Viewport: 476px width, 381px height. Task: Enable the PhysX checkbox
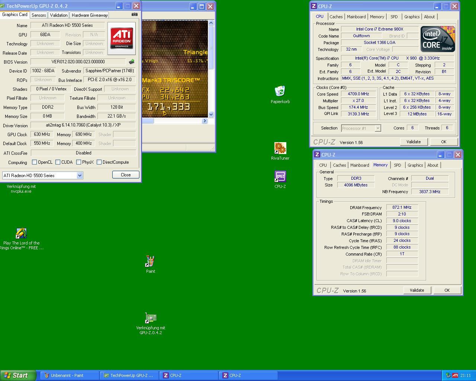pyautogui.click(x=78, y=162)
